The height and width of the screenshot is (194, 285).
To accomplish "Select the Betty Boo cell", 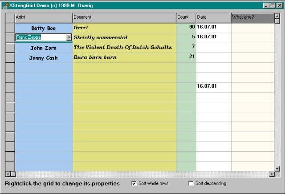I will point(44,28).
